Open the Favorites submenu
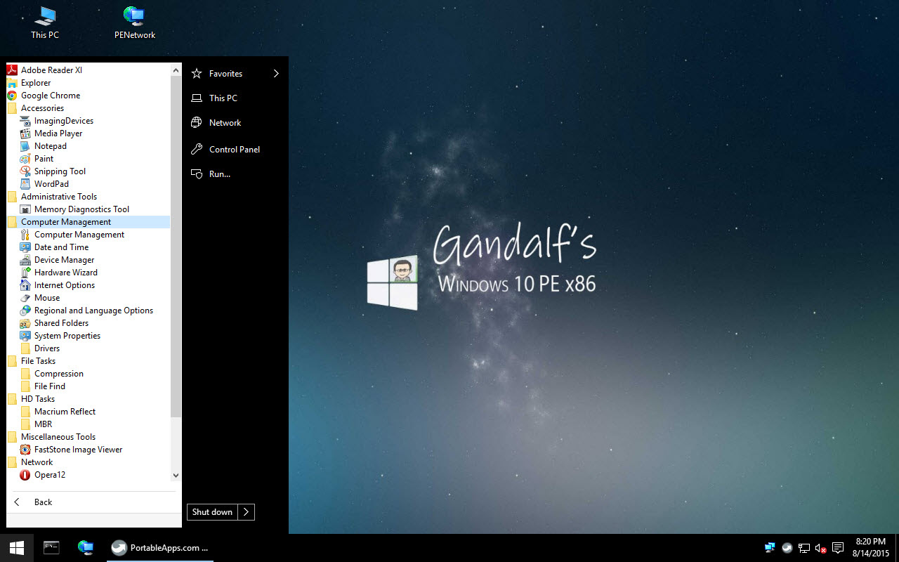Viewport: 899px width, 562px height. coord(235,74)
